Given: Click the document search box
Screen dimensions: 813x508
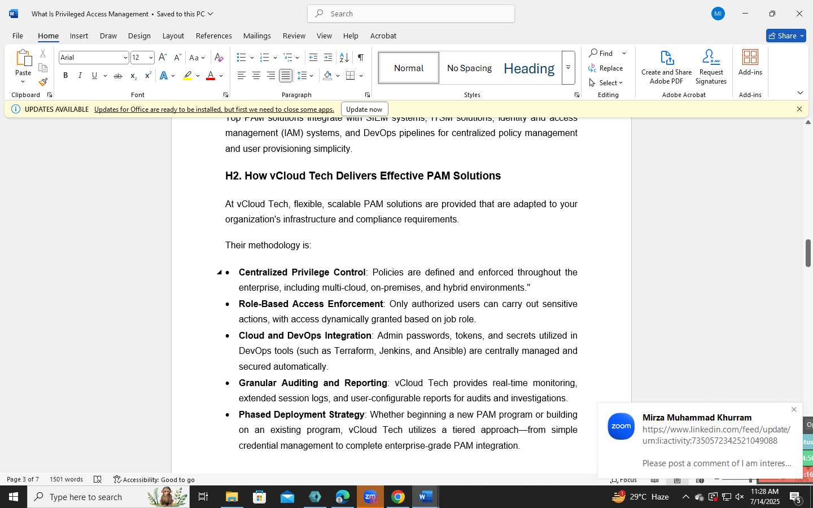Looking at the screenshot, I should [411, 14].
